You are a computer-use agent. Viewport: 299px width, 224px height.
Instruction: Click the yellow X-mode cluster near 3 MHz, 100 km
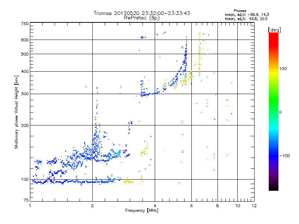point(129,181)
